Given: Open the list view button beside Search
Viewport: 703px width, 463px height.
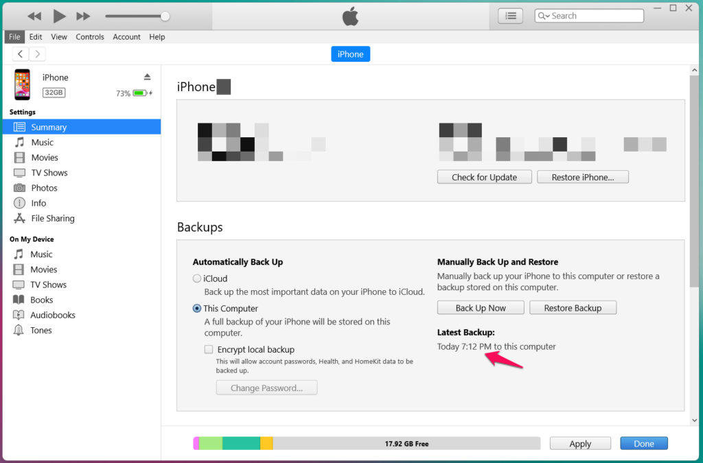Looking at the screenshot, I should click(510, 16).
